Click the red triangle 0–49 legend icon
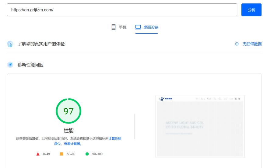This screenshot has height=168, width=263. (38, 154)
